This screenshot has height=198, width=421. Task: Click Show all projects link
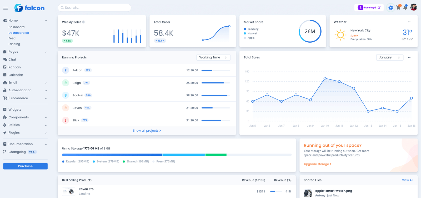[147, 131]
